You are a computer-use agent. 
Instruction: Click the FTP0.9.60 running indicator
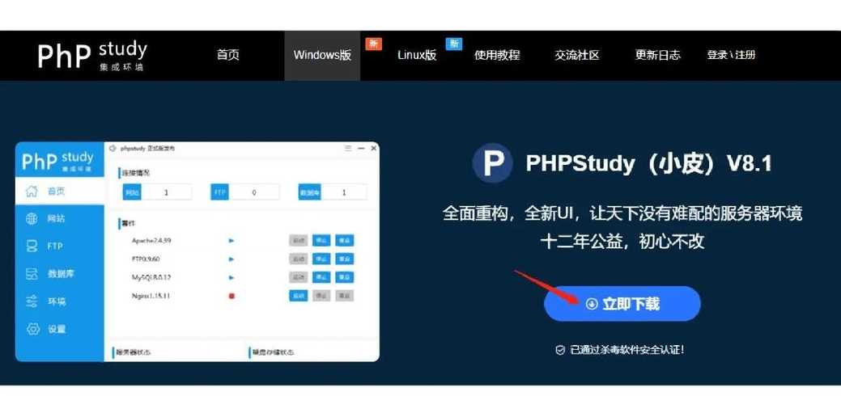[x=231, y=259]
